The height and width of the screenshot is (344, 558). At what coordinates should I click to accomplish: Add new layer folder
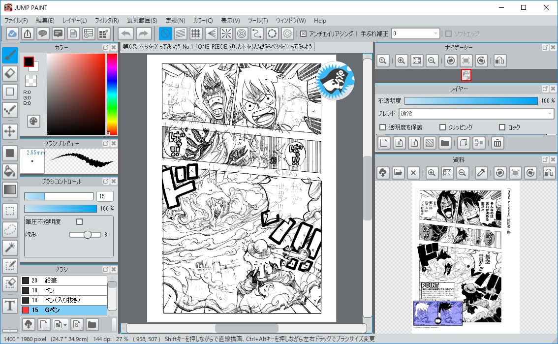445,143
